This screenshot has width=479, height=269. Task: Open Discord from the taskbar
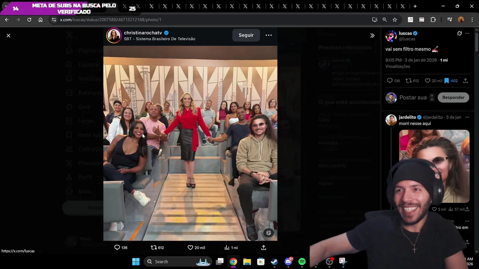(288, 262)
